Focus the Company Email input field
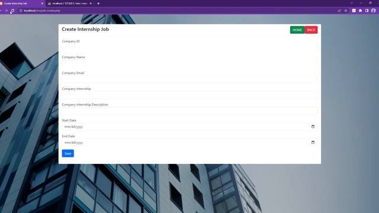 [x=189, y=79]
